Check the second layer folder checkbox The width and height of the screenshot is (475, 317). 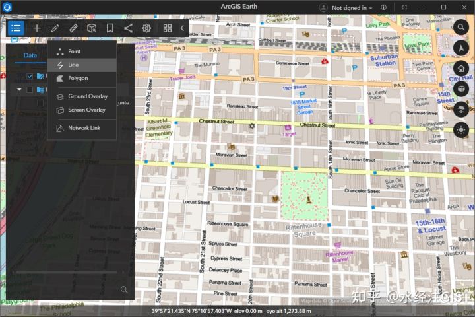(x=30, y=90)
